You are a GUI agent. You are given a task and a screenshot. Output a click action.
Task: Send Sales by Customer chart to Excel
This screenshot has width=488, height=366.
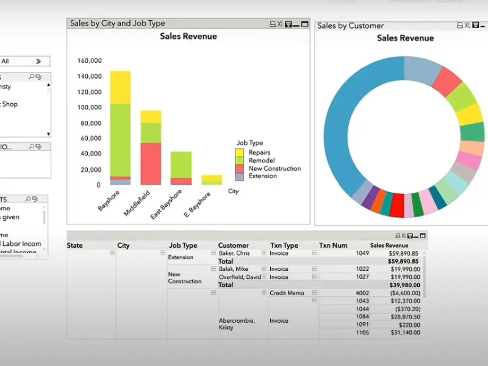pos(467,26)
